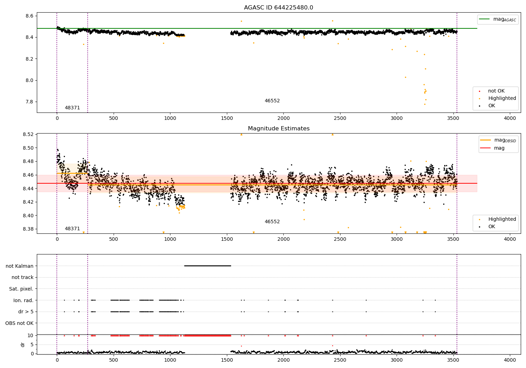526x368 pixels.
Task: Click the horizontal 'not Kalman' data bar
Action: [208, 266]
